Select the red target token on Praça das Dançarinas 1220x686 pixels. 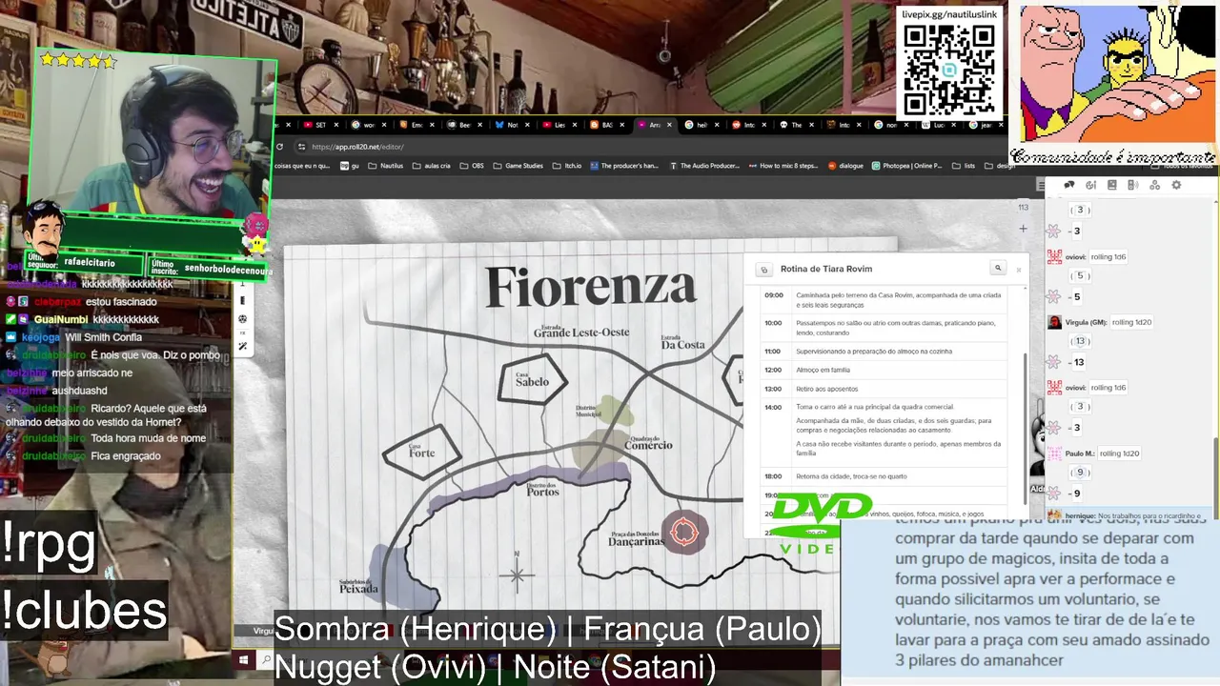point(684,533)
